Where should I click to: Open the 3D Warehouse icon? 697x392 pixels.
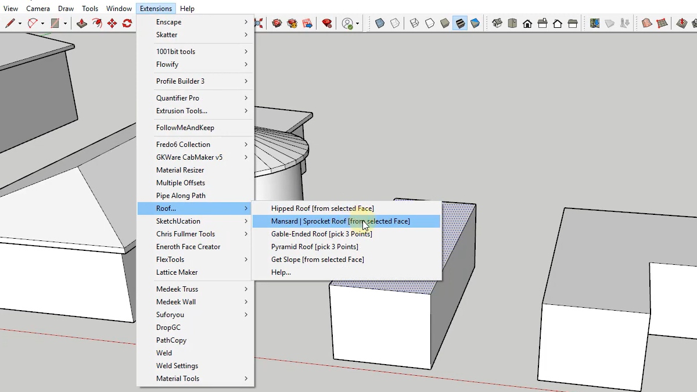pos(277,23)
